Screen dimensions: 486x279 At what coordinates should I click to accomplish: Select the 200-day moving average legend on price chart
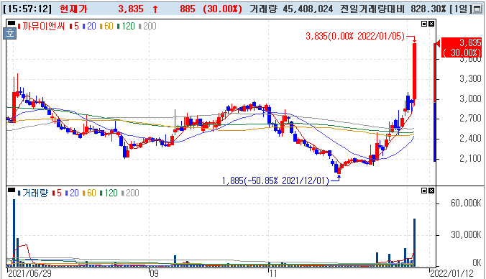(x=147, y=27)
